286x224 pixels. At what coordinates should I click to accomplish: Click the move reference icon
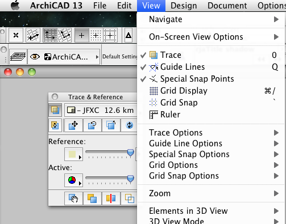pos(73,125)
